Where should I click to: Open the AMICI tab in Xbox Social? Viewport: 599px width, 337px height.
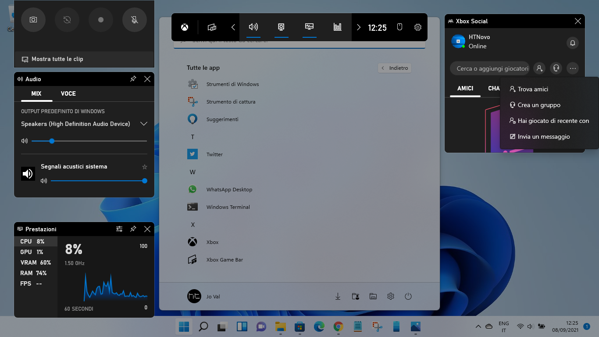(x=465, y=88)
